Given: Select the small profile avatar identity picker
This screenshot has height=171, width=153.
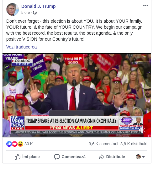Looking at the screenshot, I should point(138,157).
